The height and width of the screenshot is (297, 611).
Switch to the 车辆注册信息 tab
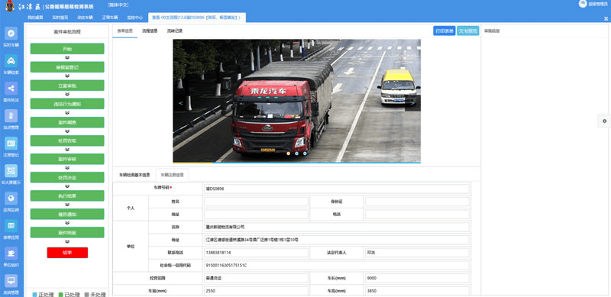(x=173, y=175)
